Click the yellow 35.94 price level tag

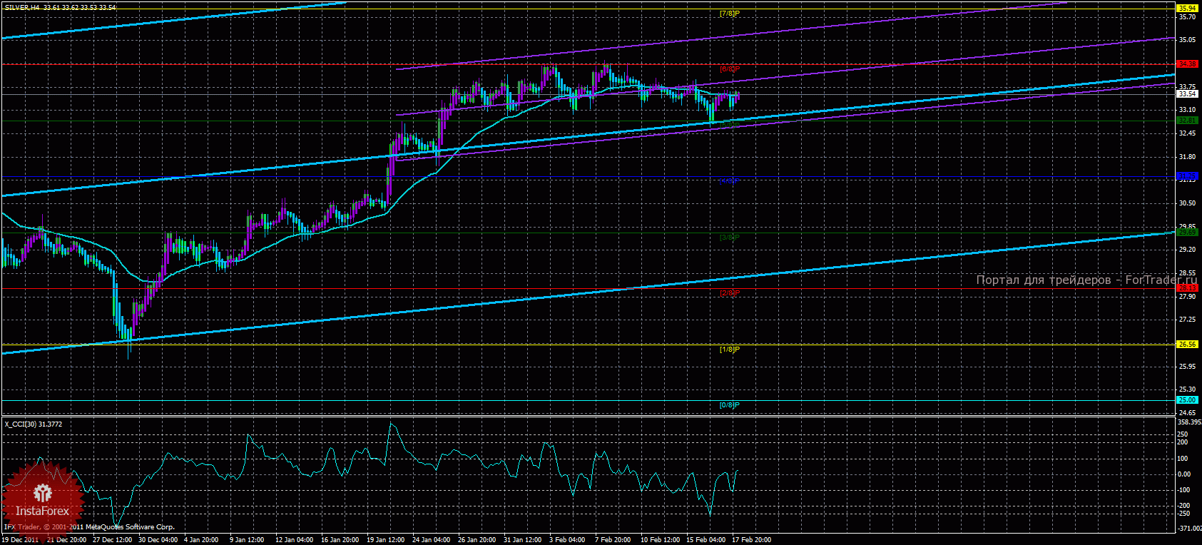(1187, 9)
